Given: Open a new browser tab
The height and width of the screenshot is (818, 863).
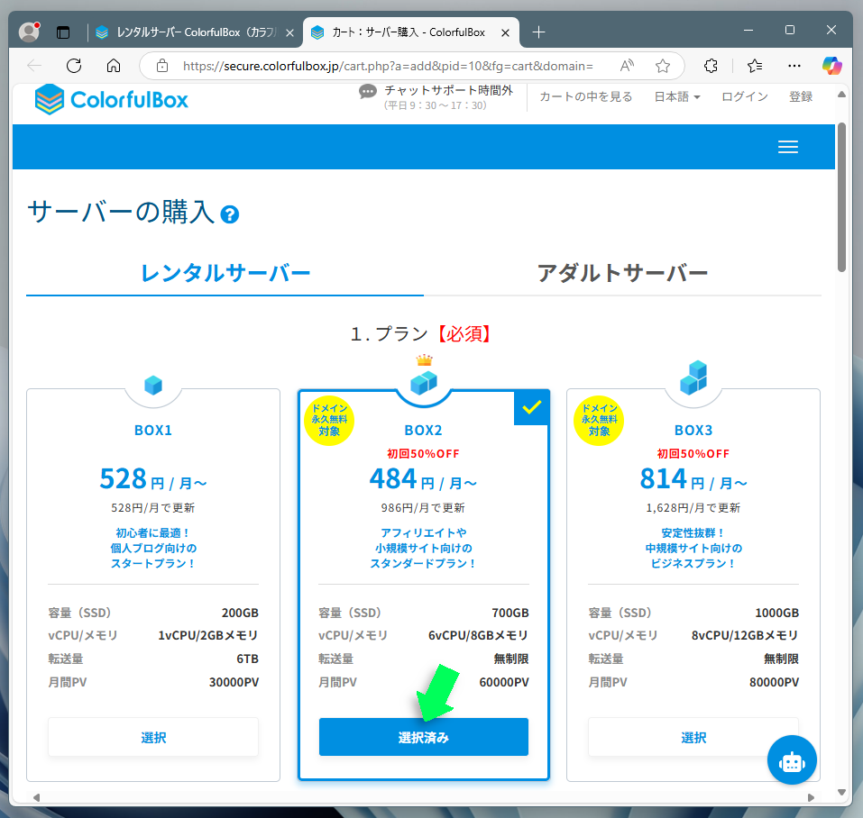Looking at the screenshot, I should [x=539, y=32].
